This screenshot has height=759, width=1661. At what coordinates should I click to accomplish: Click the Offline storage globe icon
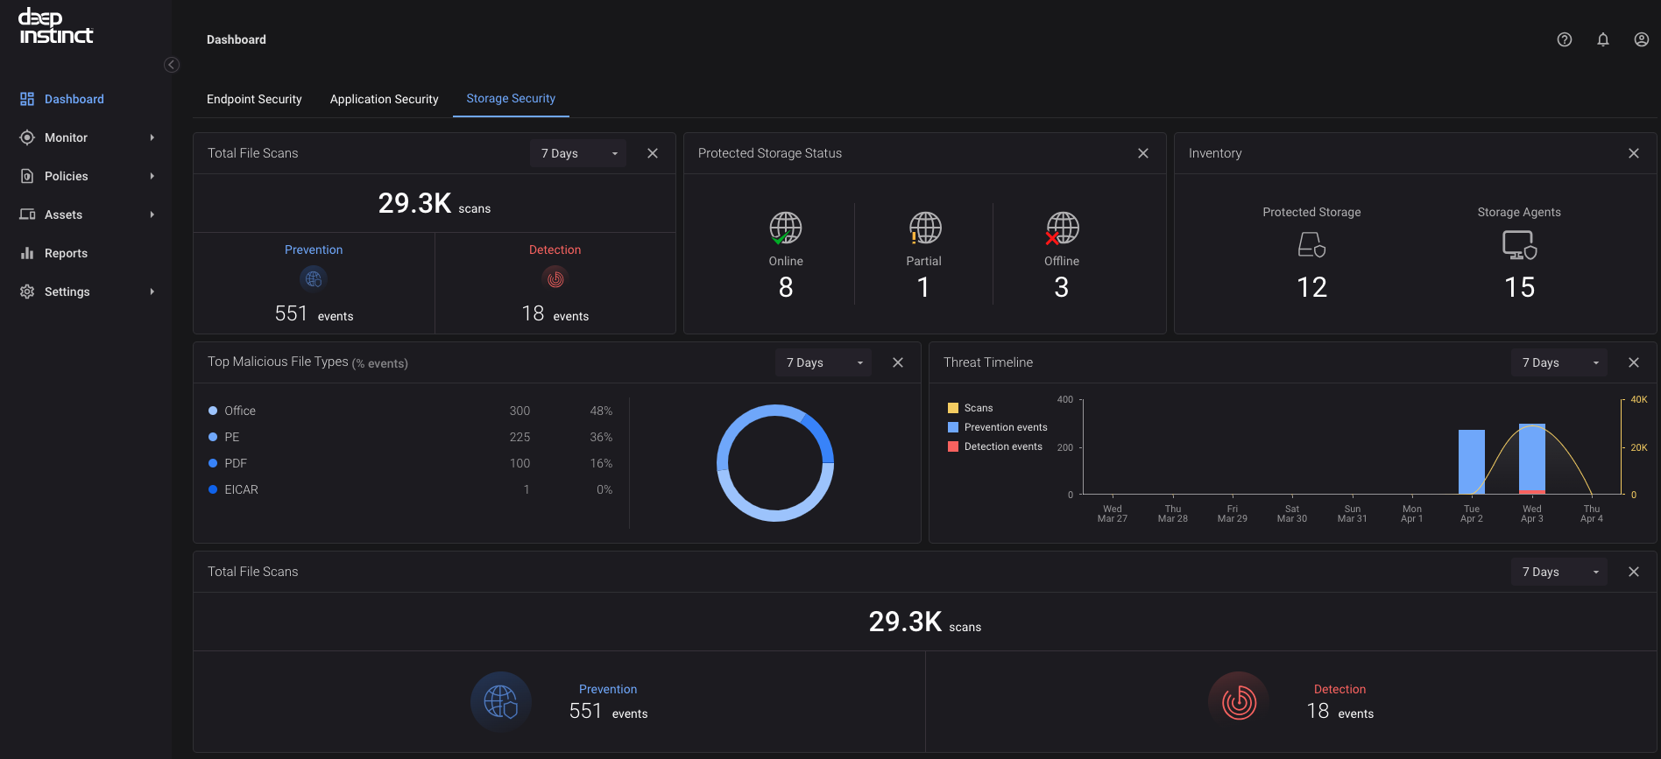(1062, 228)
